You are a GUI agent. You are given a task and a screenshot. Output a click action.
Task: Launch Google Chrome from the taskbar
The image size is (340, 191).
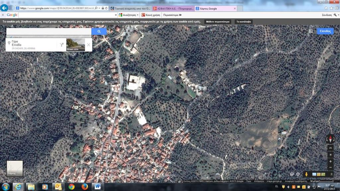pos(71,187)
